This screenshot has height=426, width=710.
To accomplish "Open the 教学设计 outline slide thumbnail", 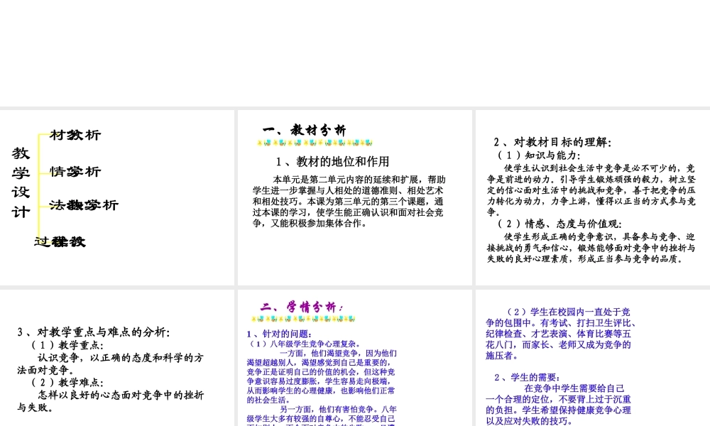I will tap(117, 197).
